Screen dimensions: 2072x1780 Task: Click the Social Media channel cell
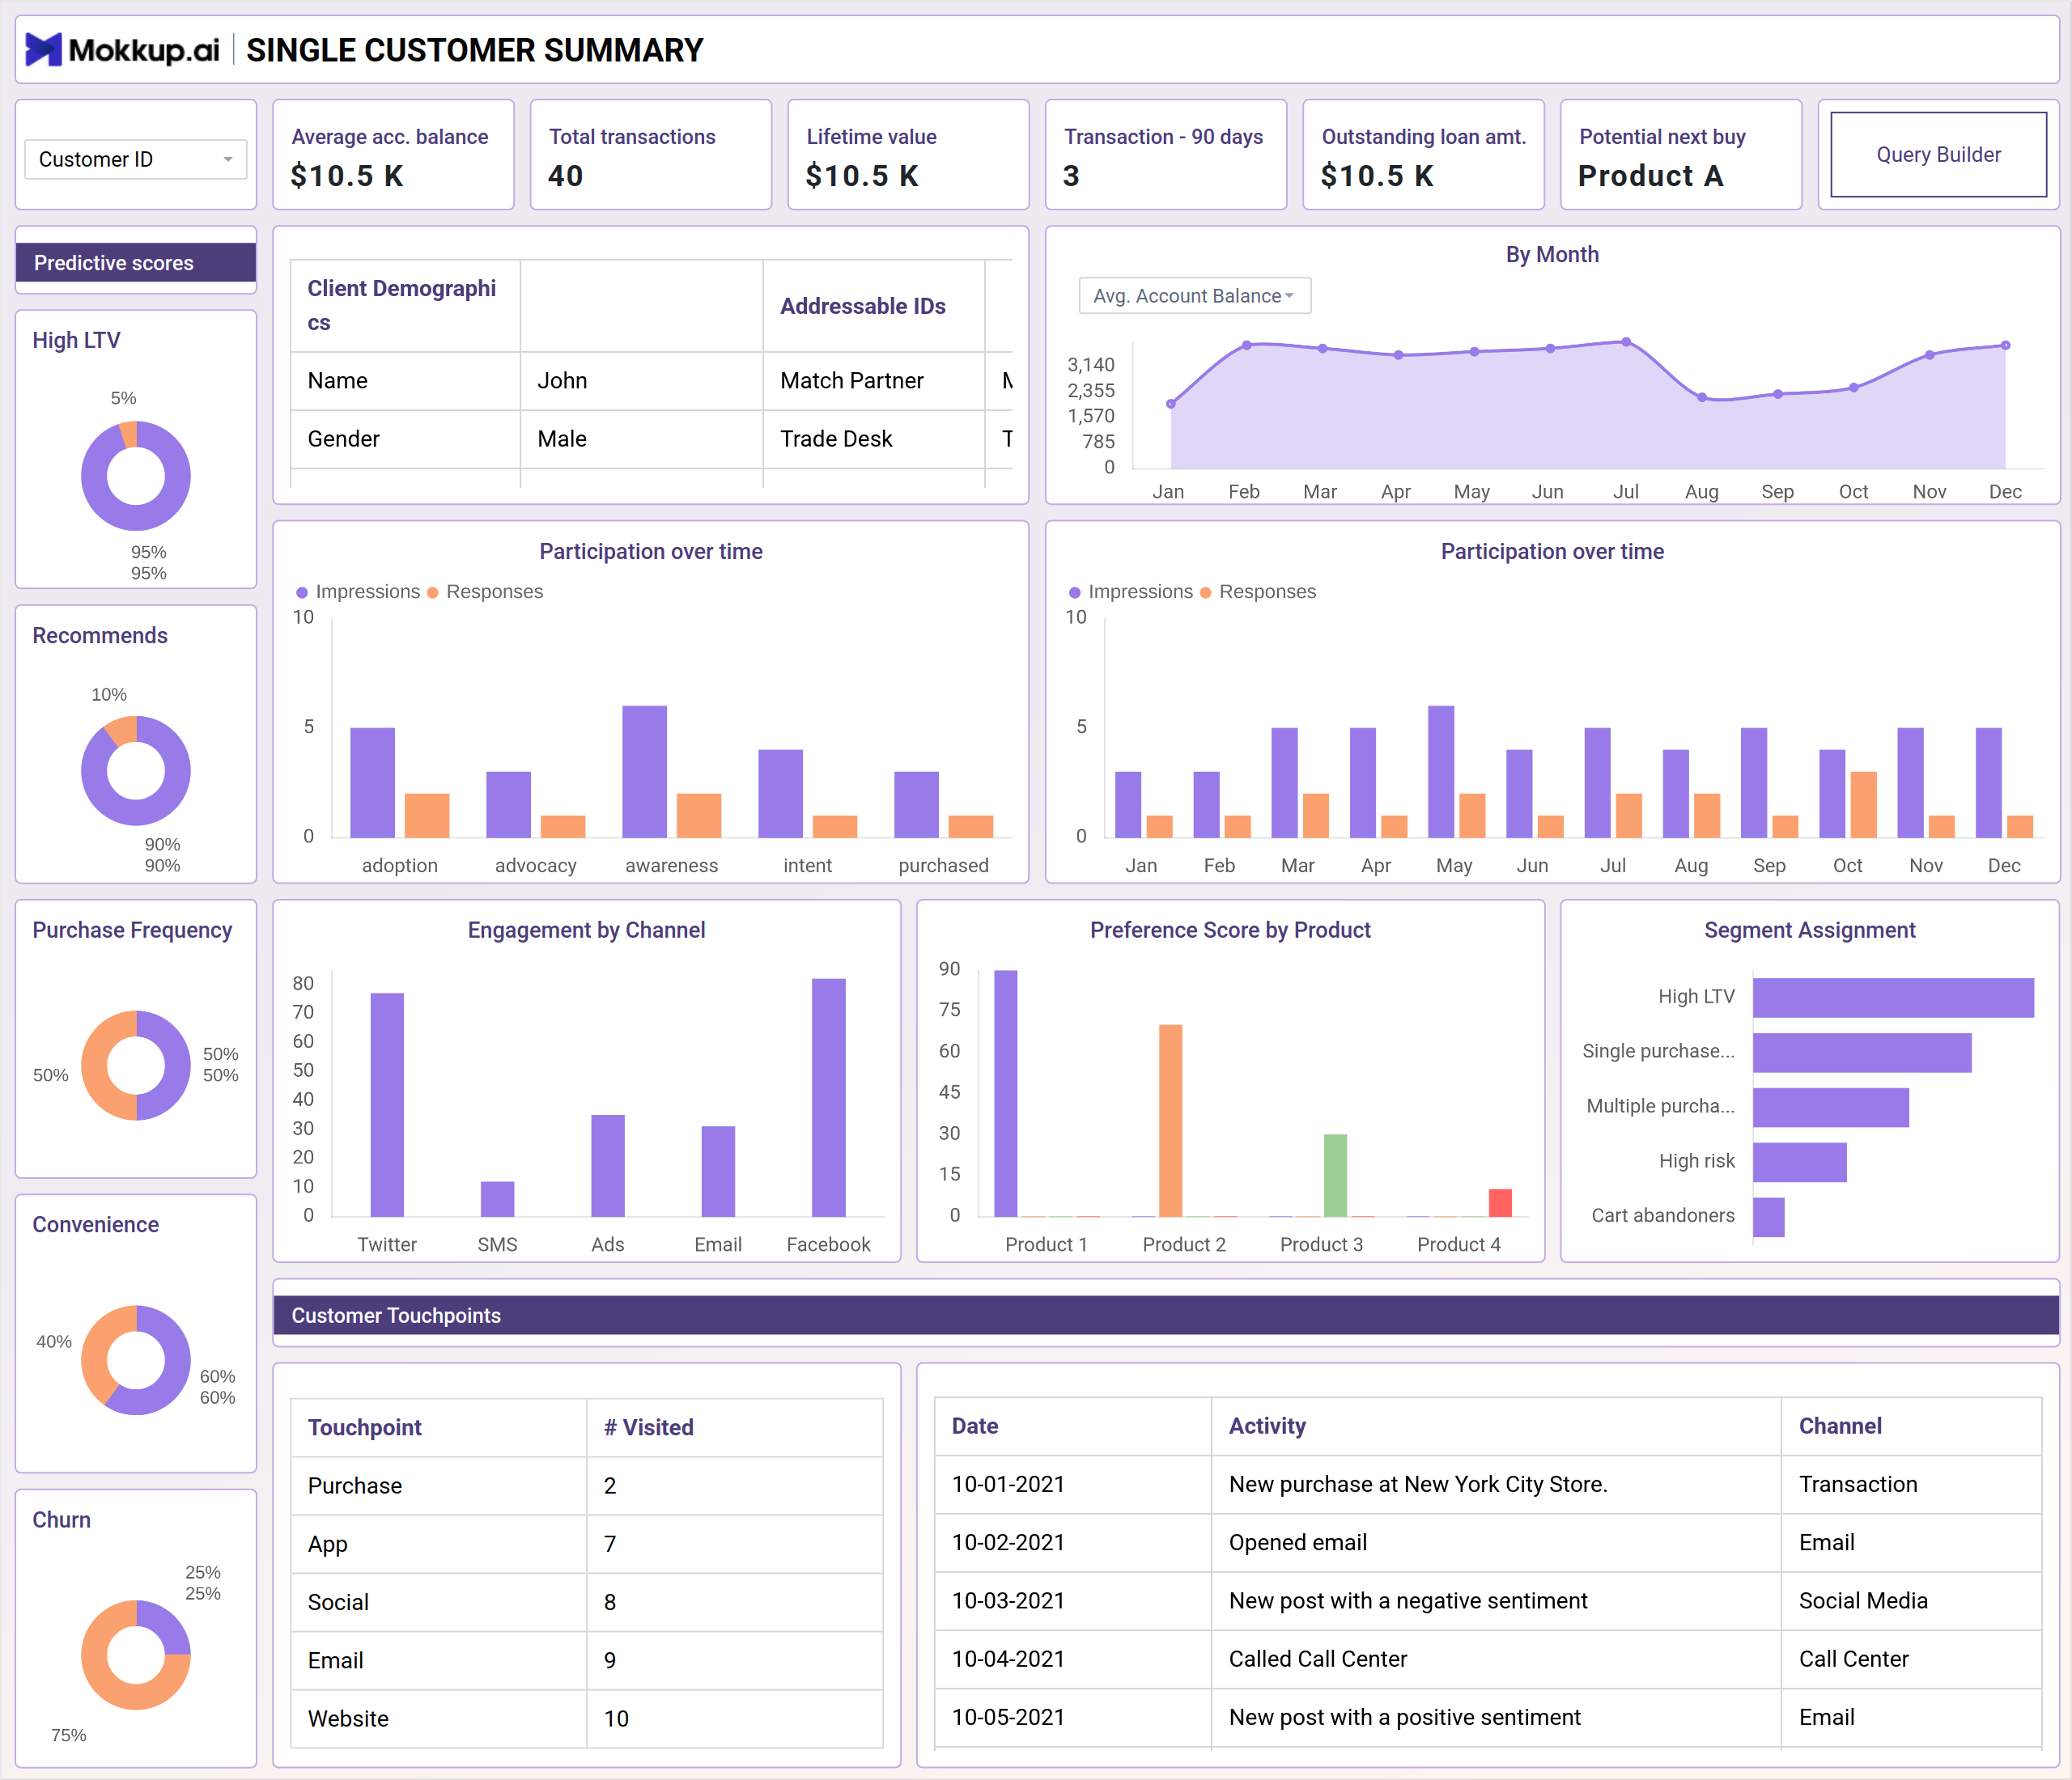pyautogui.click(x=1911, y=1601)
